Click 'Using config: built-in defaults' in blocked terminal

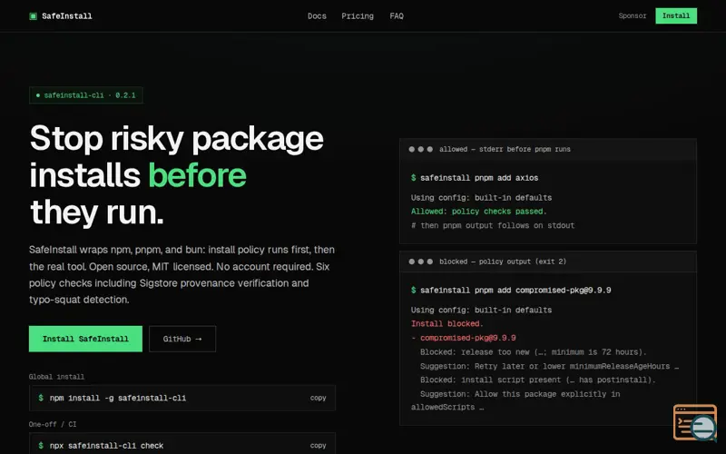(x=481, y=310)
